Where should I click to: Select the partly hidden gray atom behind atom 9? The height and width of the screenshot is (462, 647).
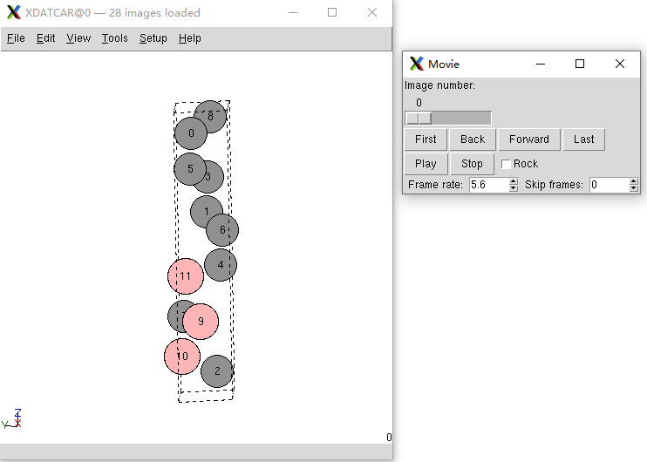pyautogui.click(x=175, y=316)
